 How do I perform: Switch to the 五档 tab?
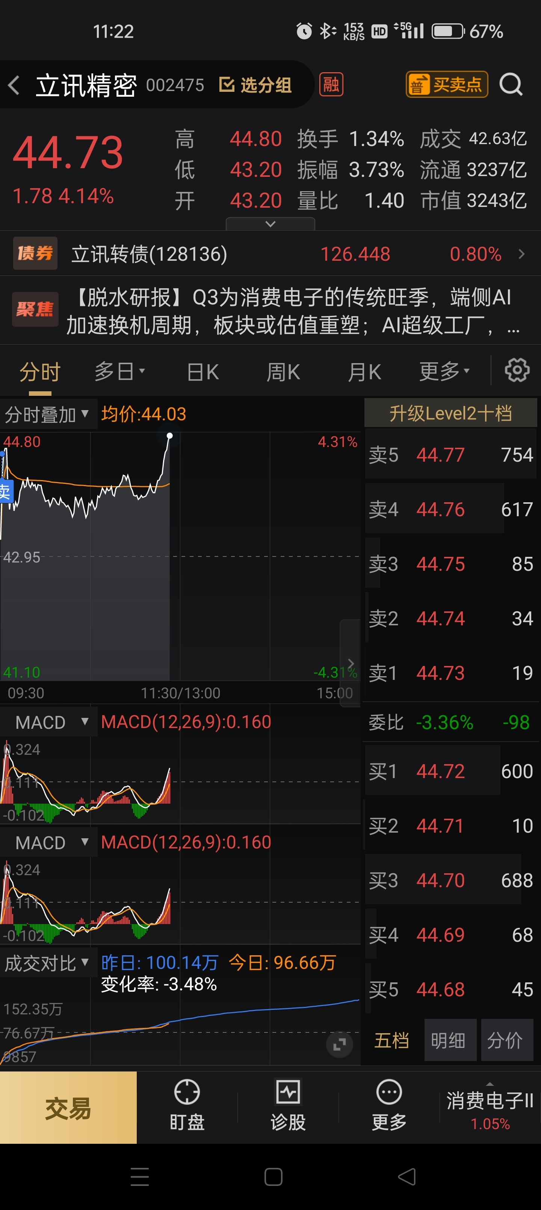pos(392,1040)
